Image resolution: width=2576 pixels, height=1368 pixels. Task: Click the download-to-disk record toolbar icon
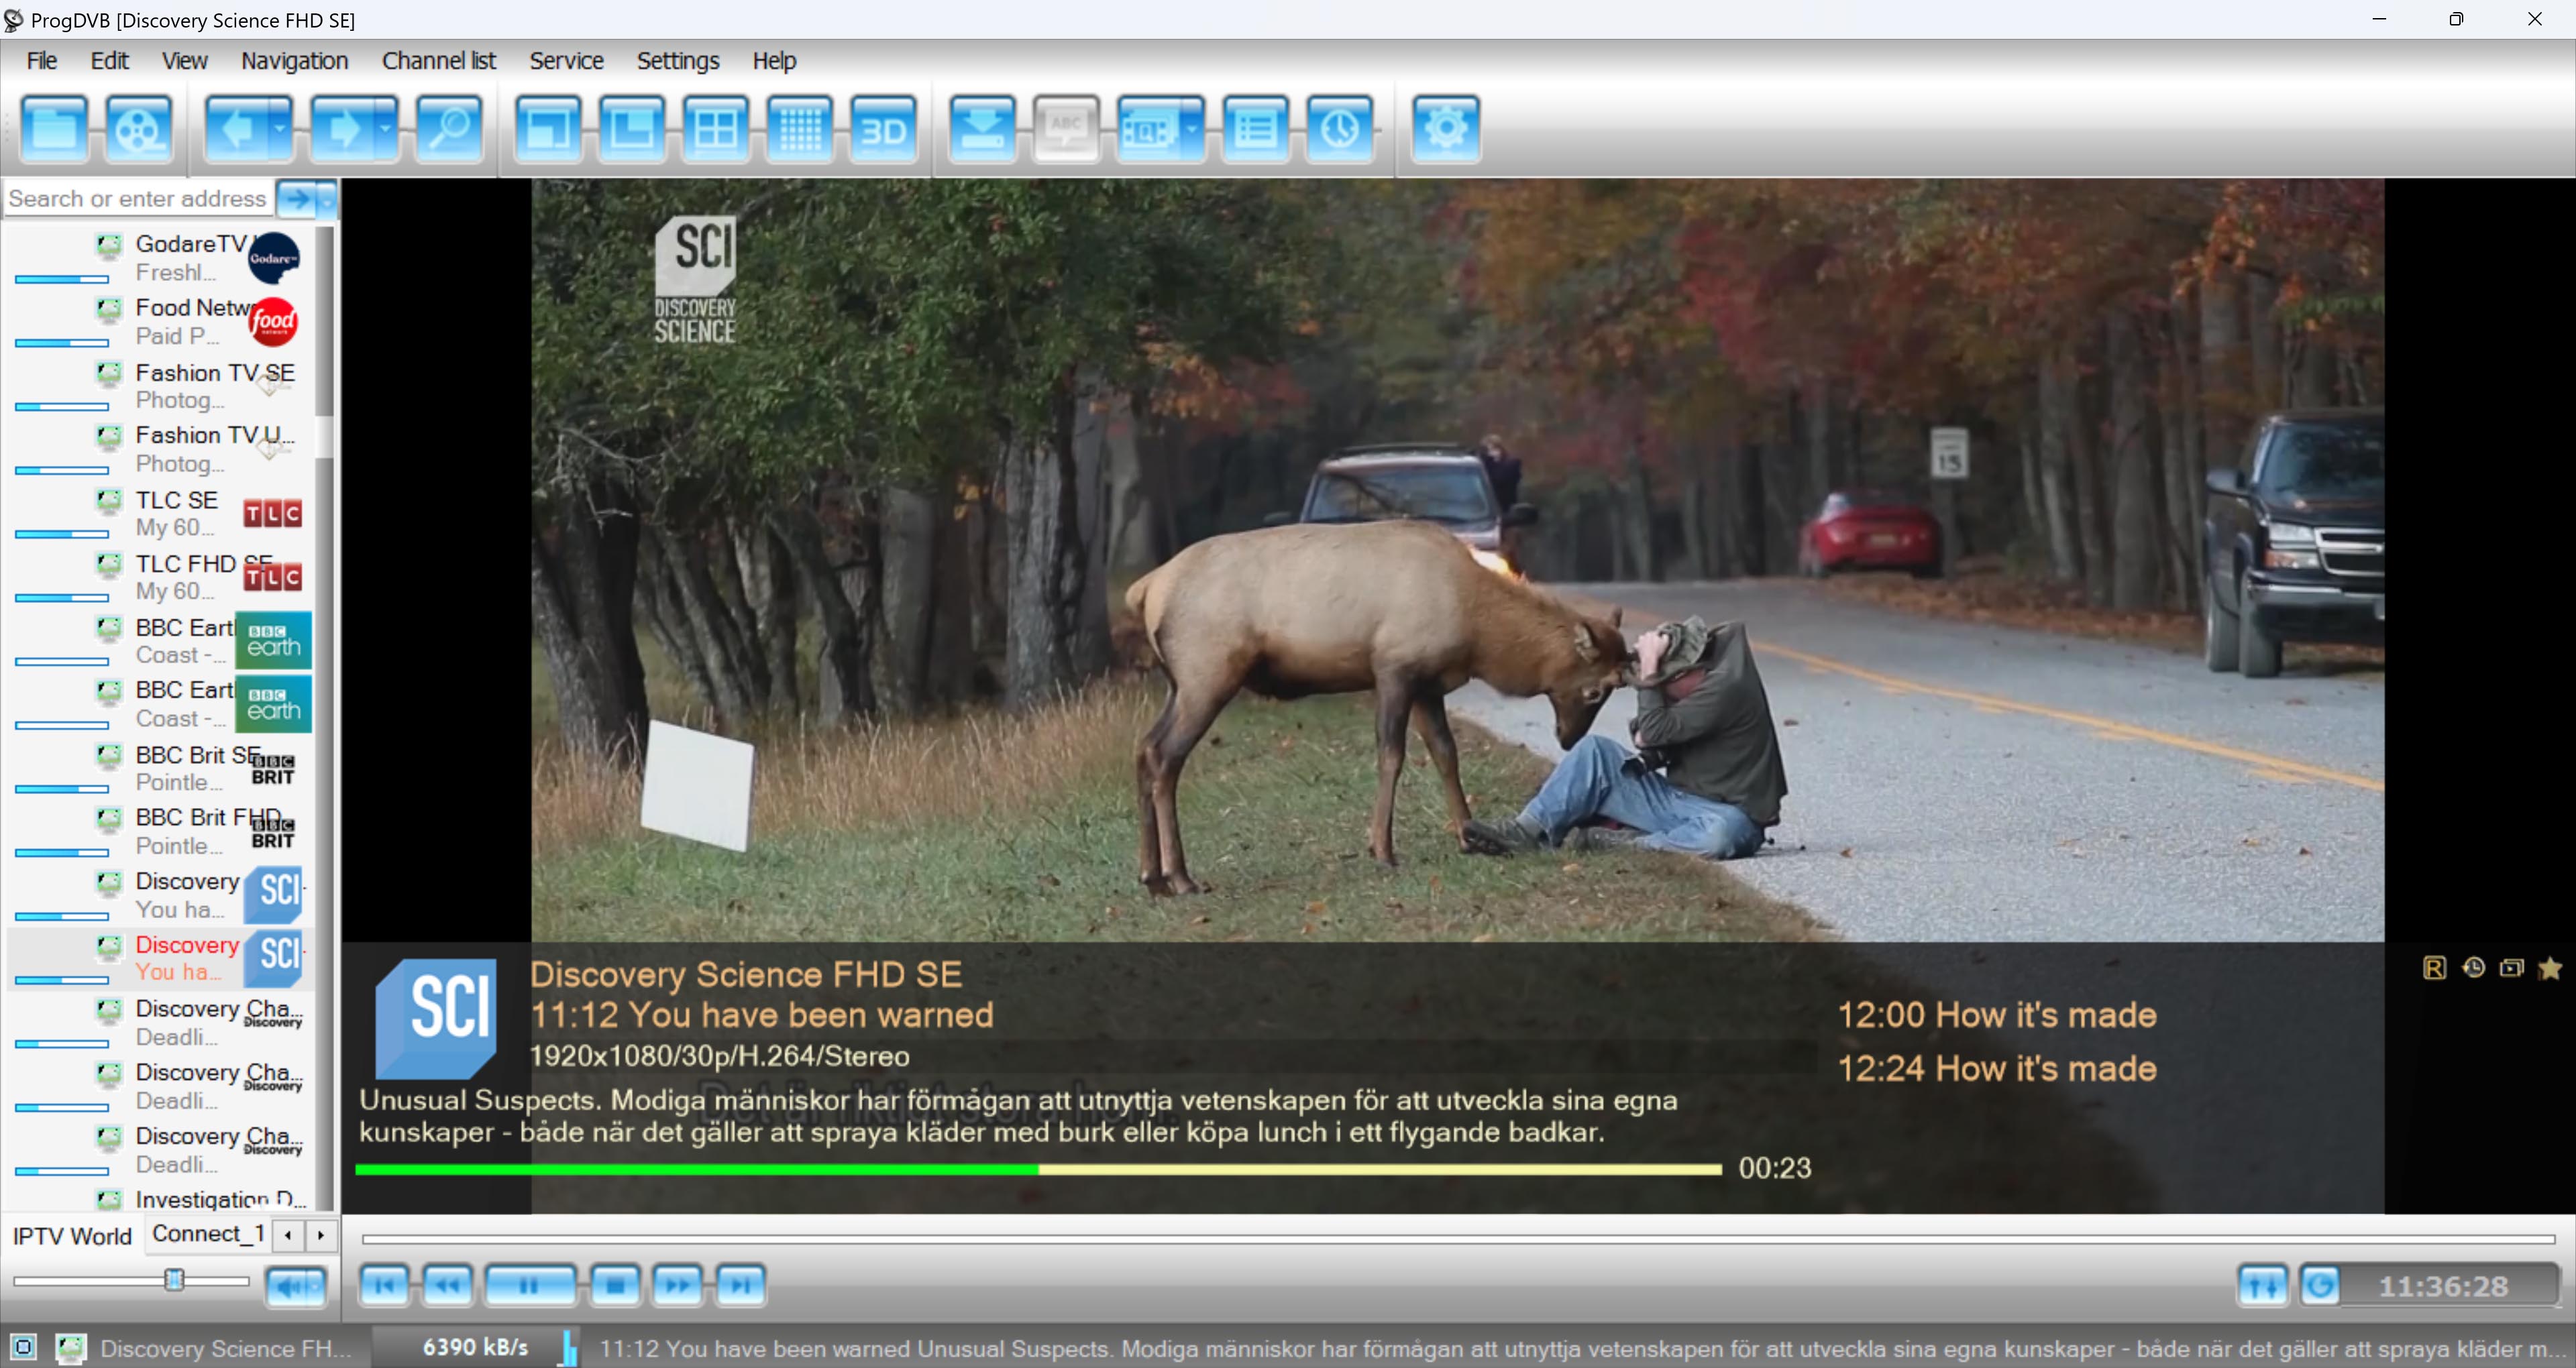(982, 128)
